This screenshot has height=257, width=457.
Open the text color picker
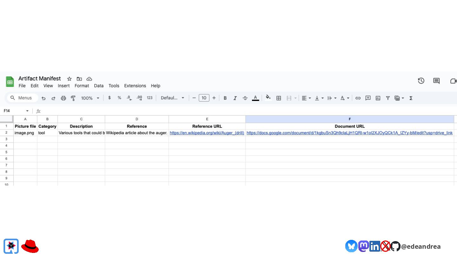(x=255, y=98)
